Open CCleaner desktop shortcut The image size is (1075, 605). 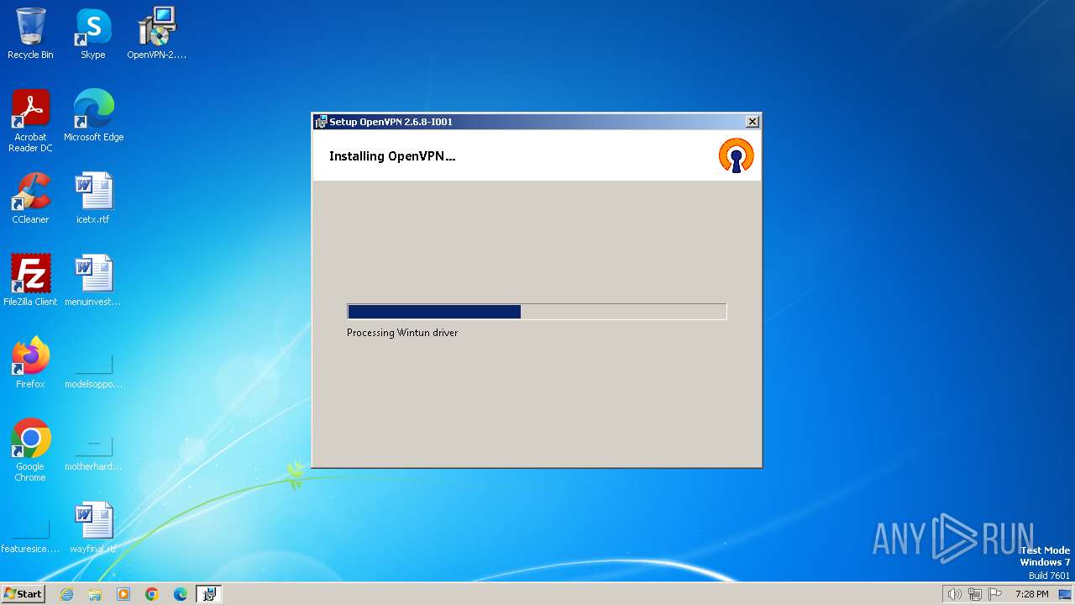[x=30, y=198]
